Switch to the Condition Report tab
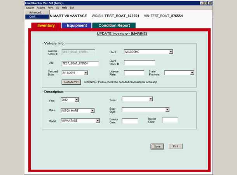This screenshot has width=237, height=175. [x=114, y=25]
